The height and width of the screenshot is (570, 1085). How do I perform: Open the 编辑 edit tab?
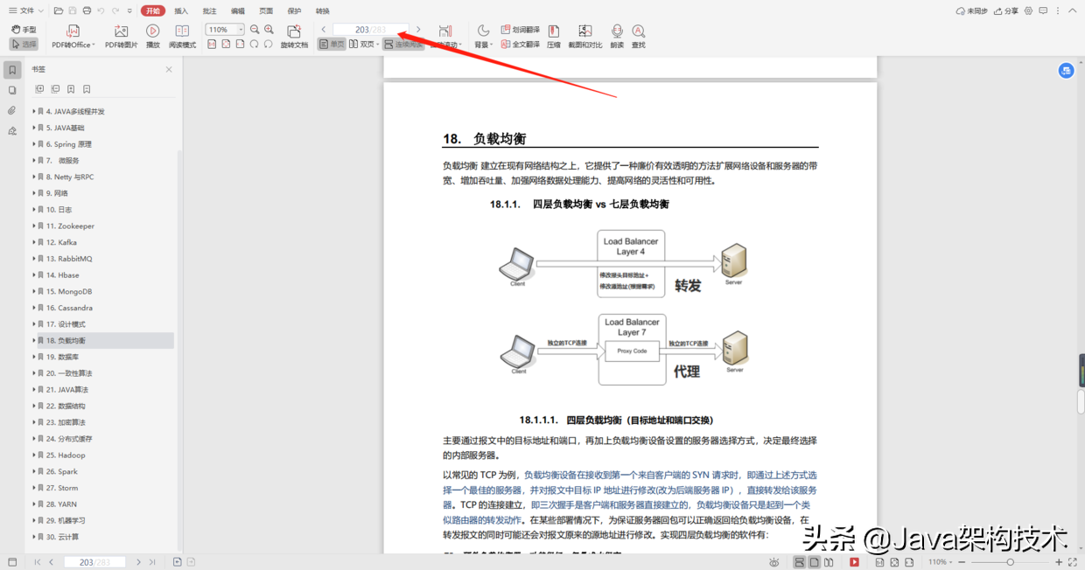(x=238, y=10)
